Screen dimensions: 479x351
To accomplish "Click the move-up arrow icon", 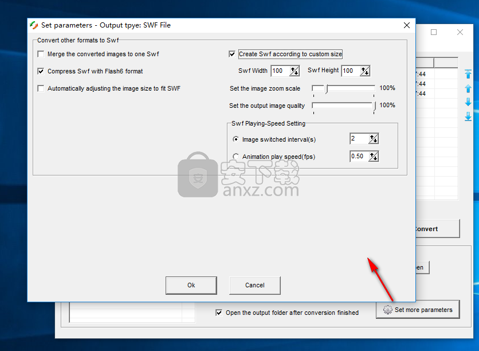I will pos(468,89).
